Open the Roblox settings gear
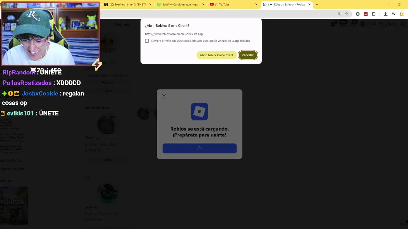408x229 pixels. click(404, 24)
